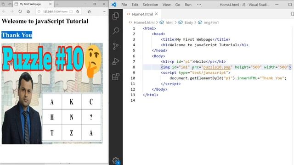Viewport: 294px width, 165px height.
Task: Click the browser address bar URL
Action: point(55,11)
